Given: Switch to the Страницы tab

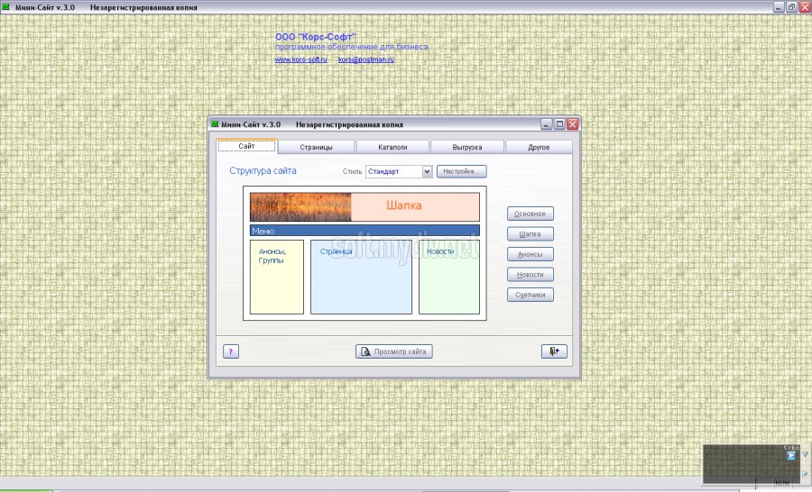Looking at the screenshot, I should point(316,147).
